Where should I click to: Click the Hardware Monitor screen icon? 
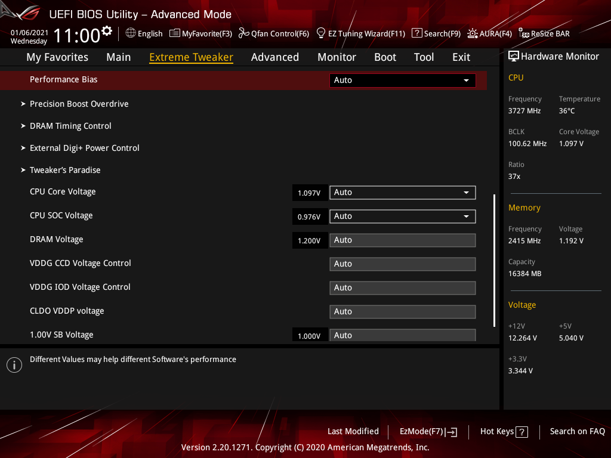click(x=514, y=57)
